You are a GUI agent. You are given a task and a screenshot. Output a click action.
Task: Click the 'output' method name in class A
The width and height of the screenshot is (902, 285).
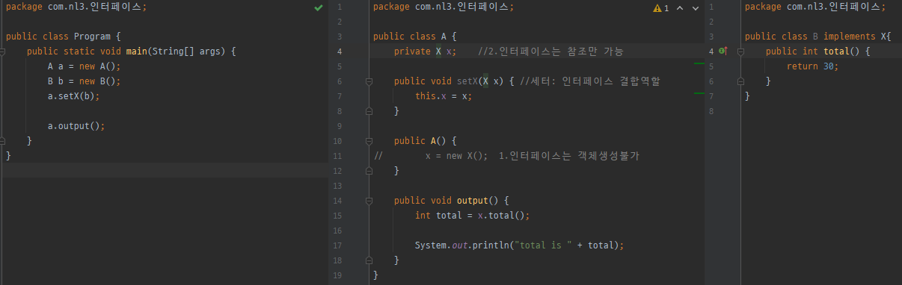pos(473,201)
